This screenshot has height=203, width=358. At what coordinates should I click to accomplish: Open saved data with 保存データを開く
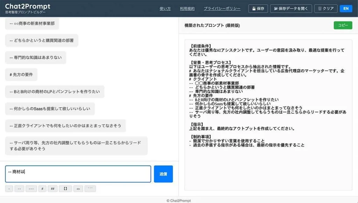[x=291, y=9]
